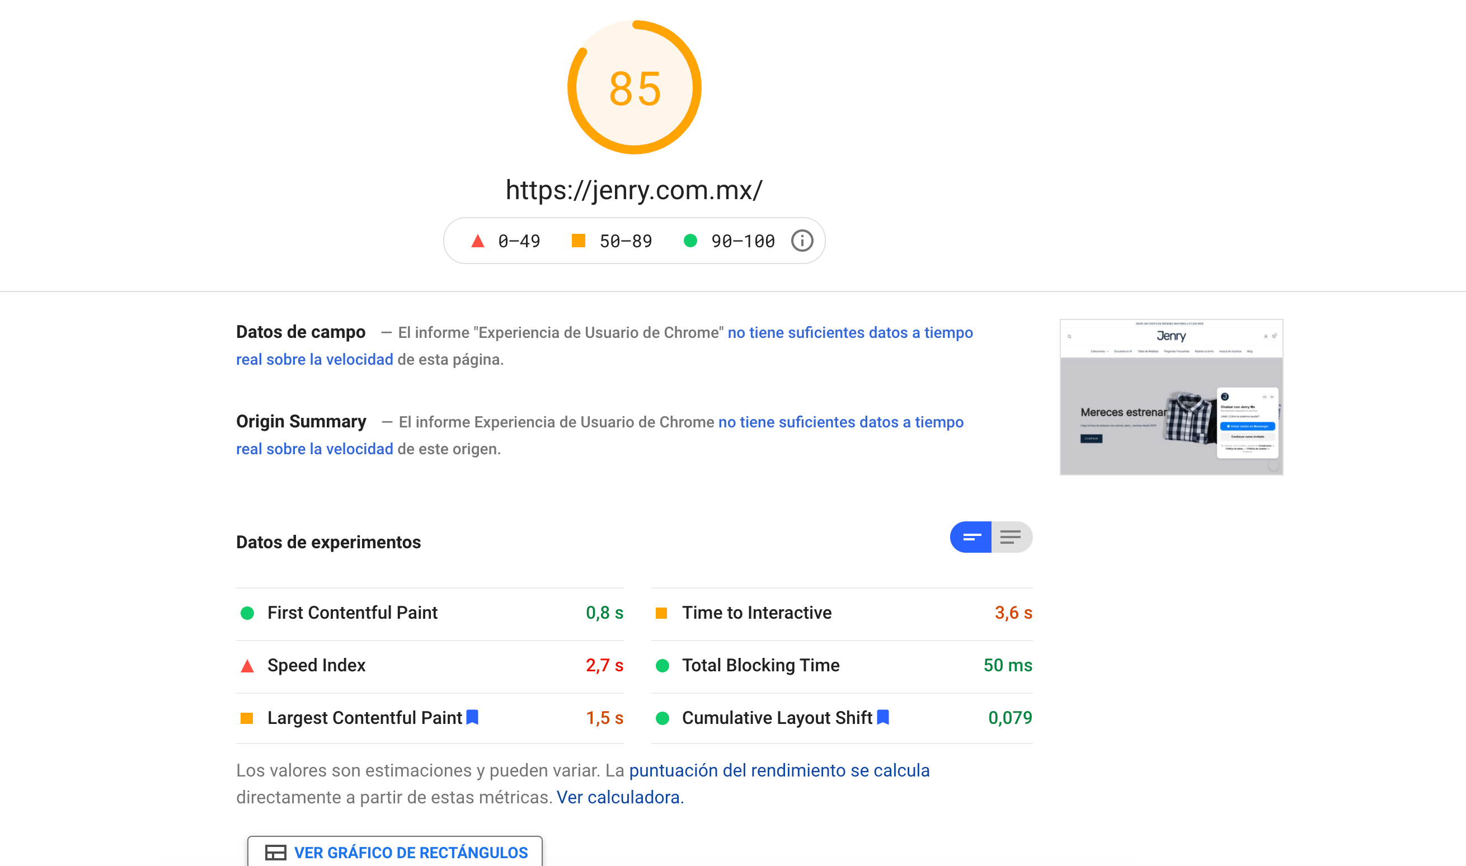1466x866 pixels.
Task: Click the https://jenry.com.mx/ URL text
Action: 634,190
